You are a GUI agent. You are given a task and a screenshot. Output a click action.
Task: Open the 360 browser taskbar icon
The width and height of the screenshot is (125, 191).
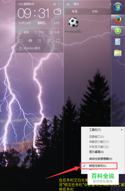coord(118,31)
